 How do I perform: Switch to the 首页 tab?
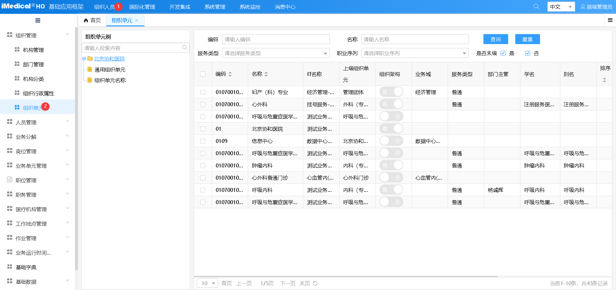point(92,20)
